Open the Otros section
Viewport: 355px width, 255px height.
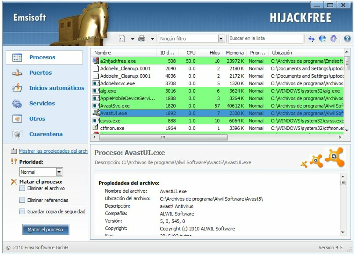[x=37, y=119]
